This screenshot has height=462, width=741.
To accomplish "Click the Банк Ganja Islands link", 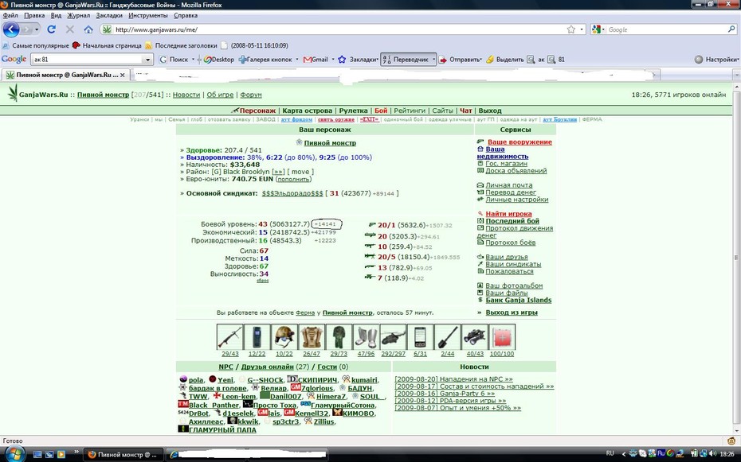I will point(519,300).
